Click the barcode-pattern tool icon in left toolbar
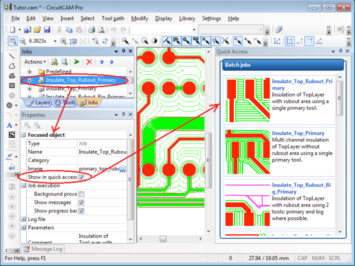This screenshot has height=266, width=355. pyautogui.click(x=12, y=134)
